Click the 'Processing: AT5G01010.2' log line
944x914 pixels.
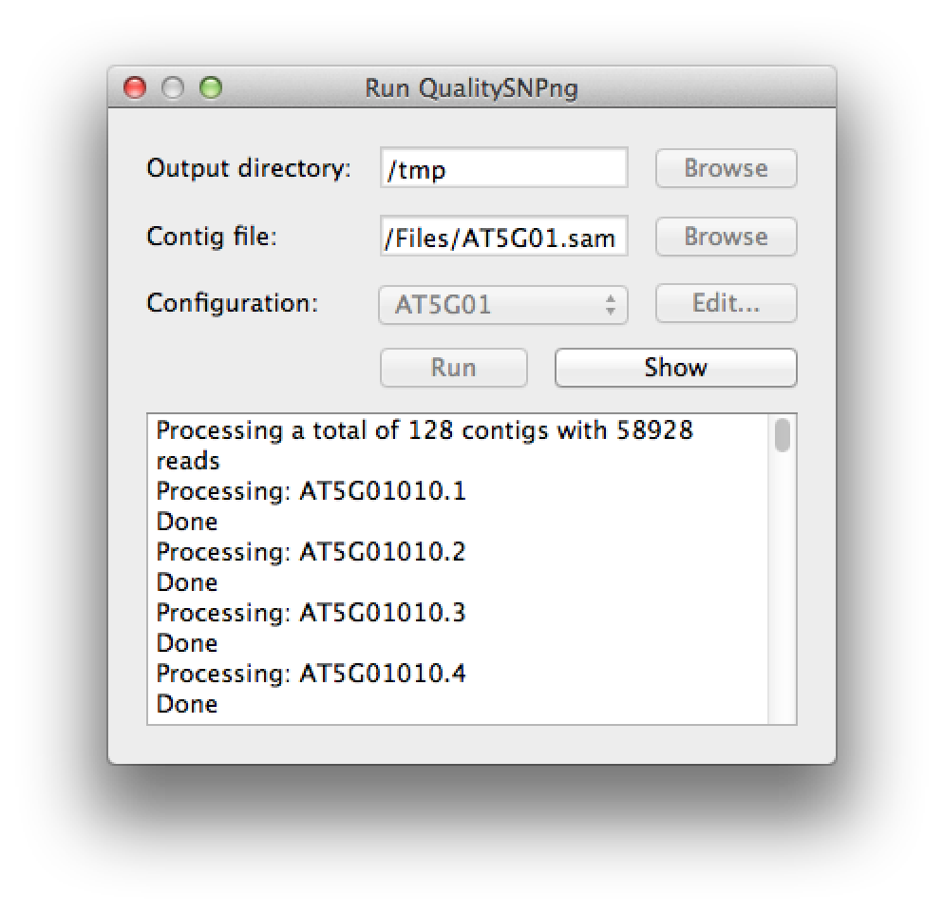311,552
